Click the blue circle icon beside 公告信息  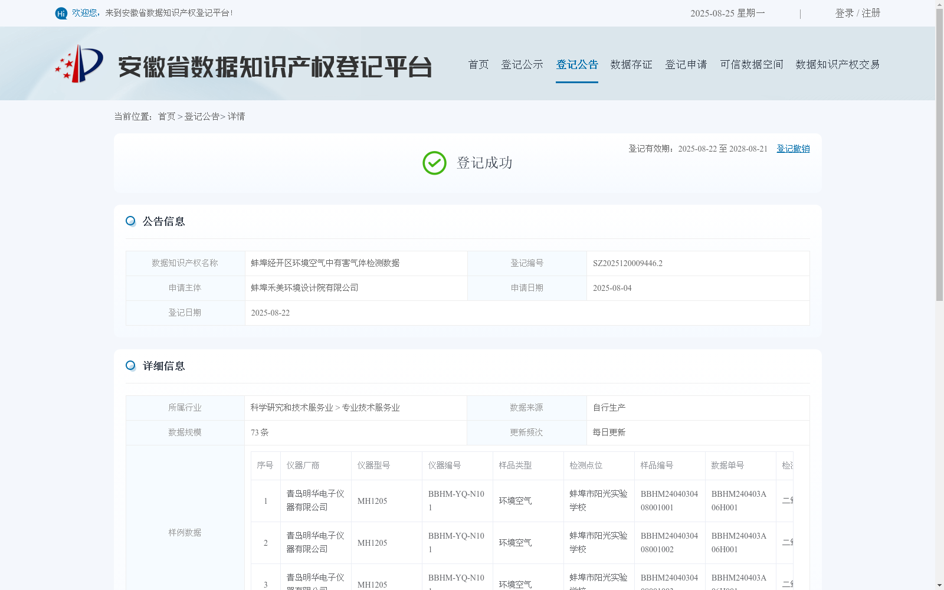[130, 221]
